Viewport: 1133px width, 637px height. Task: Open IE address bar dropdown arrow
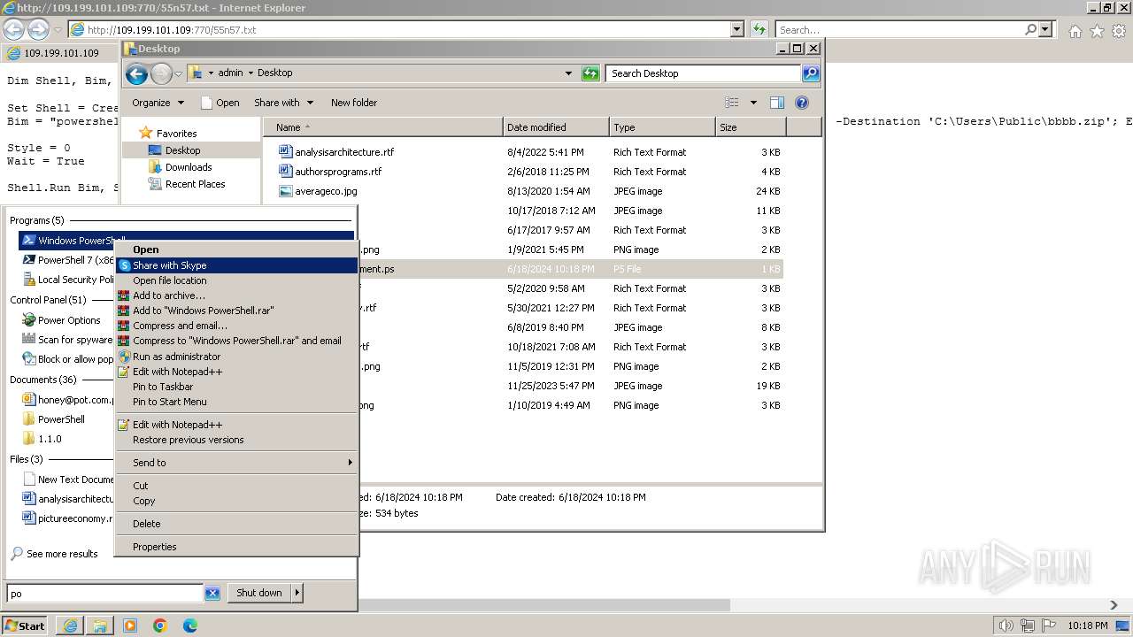tap(736, 29)
